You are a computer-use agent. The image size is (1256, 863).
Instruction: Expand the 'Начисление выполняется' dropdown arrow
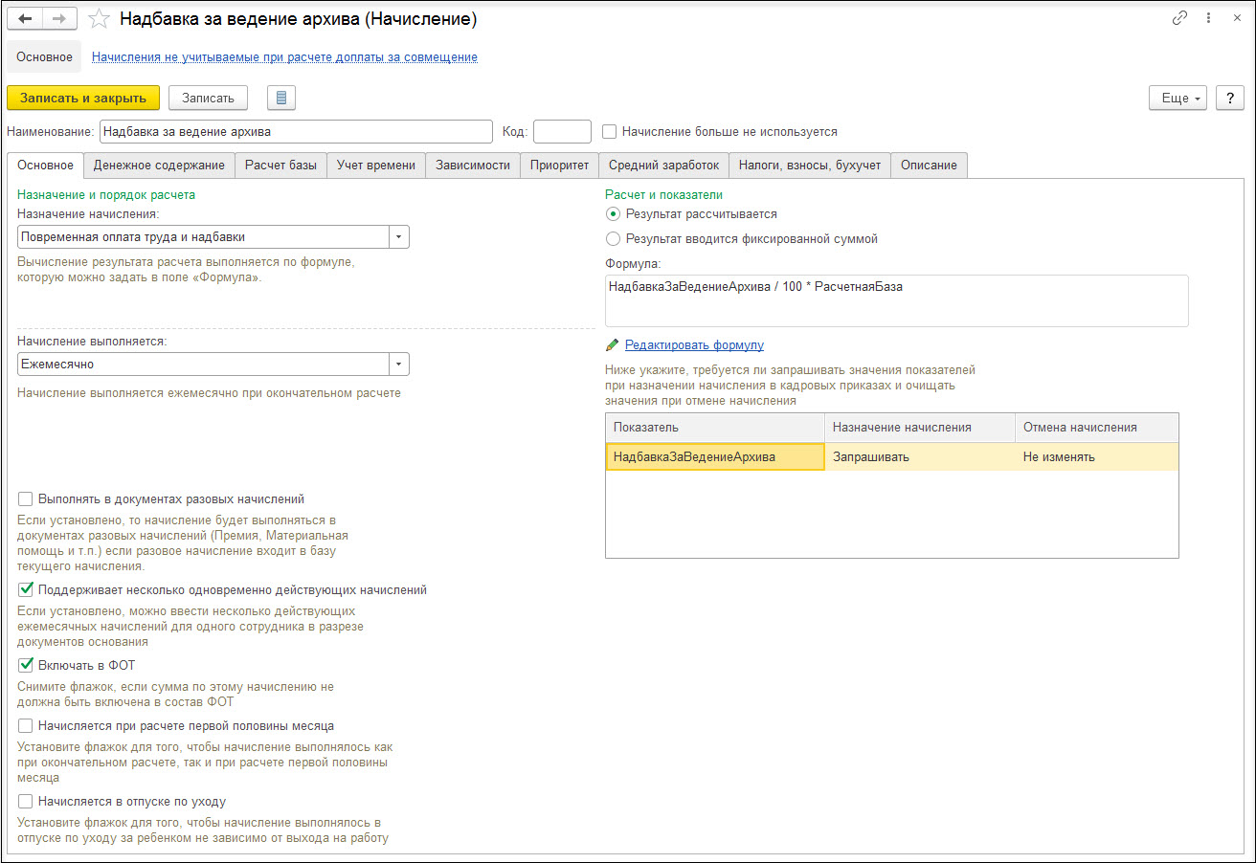tap(399, 365)
